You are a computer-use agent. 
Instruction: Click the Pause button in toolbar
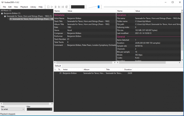(56, 7)
